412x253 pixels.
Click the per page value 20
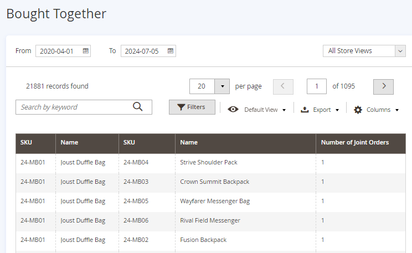point(202,86)
